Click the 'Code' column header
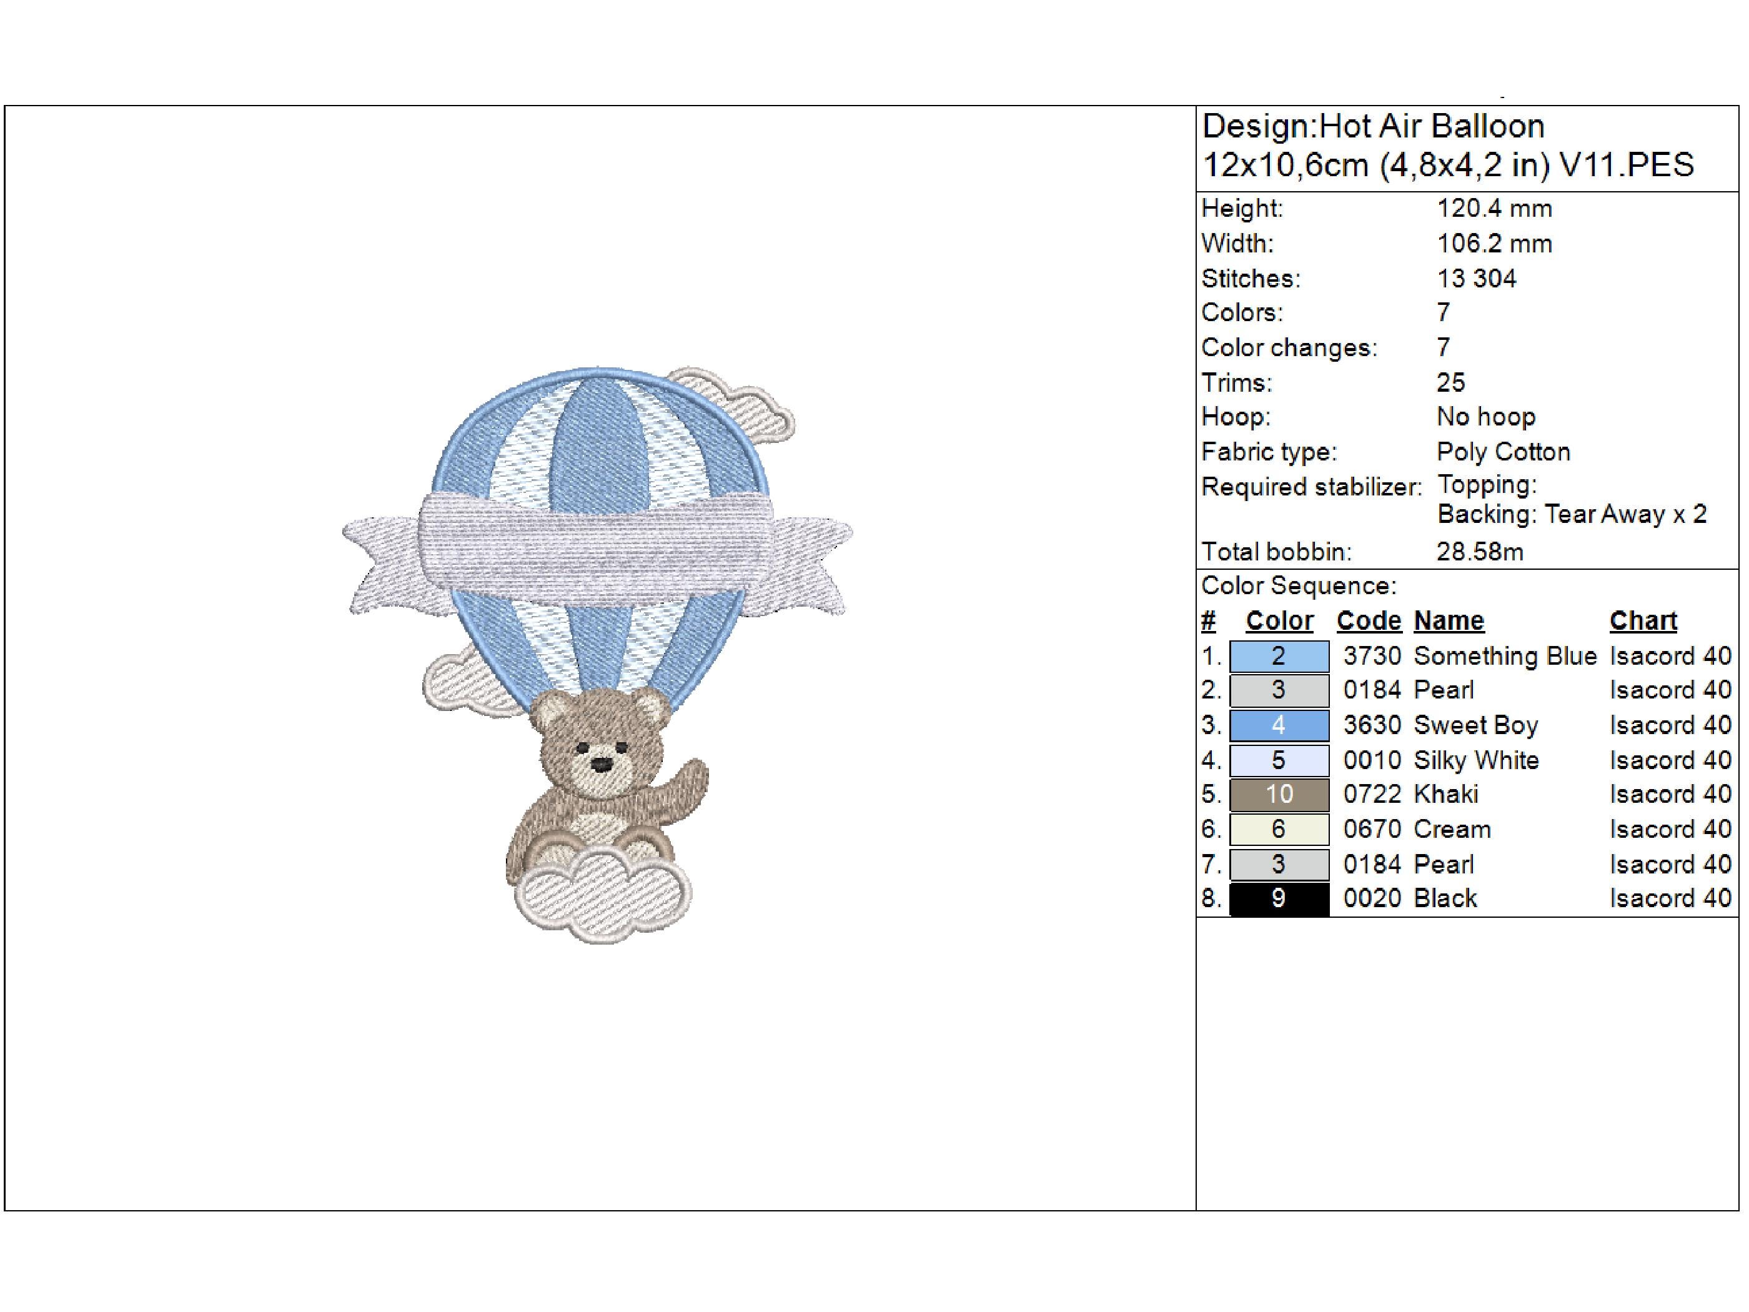The height and width of the screenshot is (1312, 1749). click(1369, 621)
